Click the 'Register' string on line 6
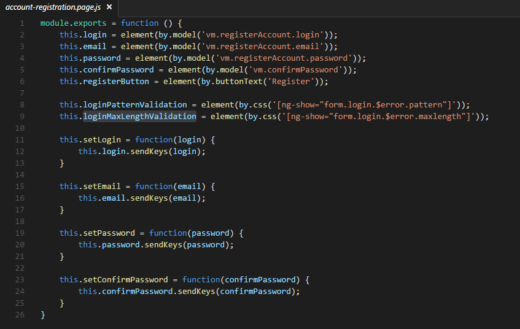 [x=291, y=82]
